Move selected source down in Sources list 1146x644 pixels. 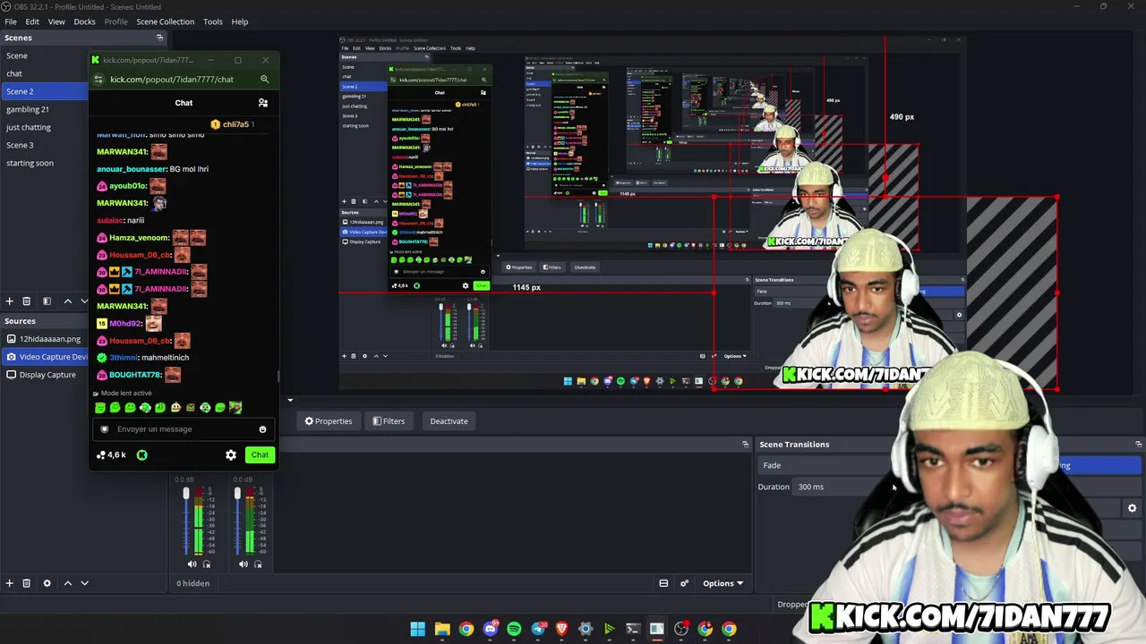pos(84,583)
